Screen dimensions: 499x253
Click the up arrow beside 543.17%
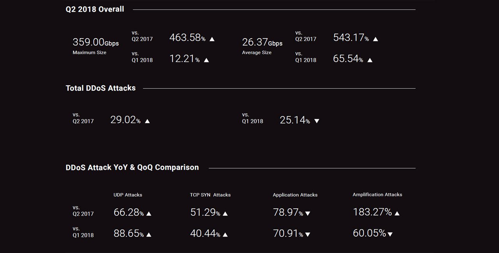coord(375,39)
